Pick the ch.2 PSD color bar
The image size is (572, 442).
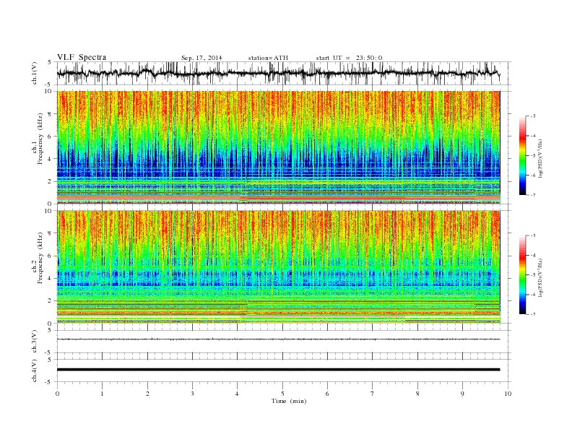(x=522, y=275)
